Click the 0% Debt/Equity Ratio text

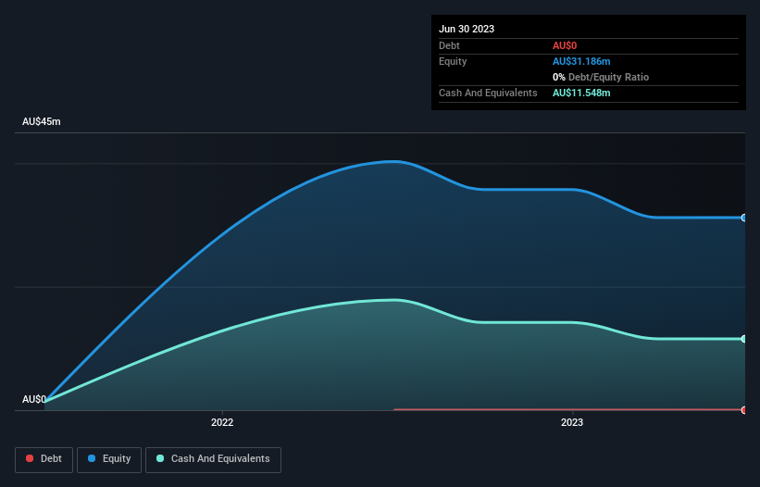pyautogui.click(x=601, y=77)
